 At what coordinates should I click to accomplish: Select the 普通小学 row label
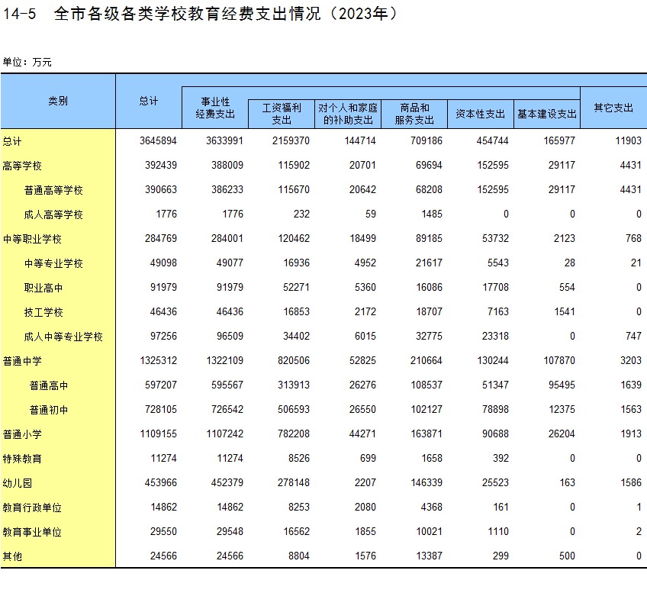[x=22, y=434]
